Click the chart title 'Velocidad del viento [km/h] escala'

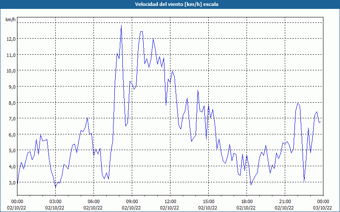176,4
